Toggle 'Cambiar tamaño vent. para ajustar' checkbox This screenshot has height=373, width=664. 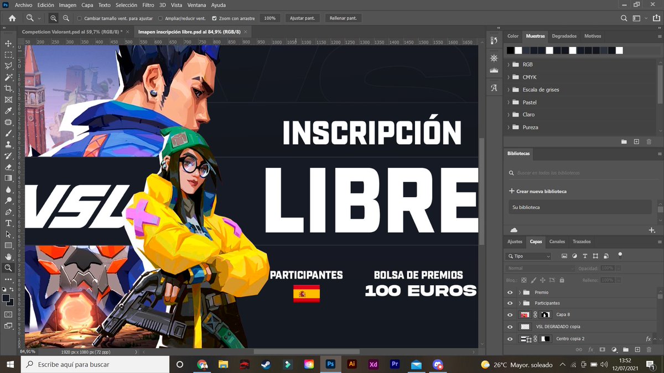(x=80, y=18)
